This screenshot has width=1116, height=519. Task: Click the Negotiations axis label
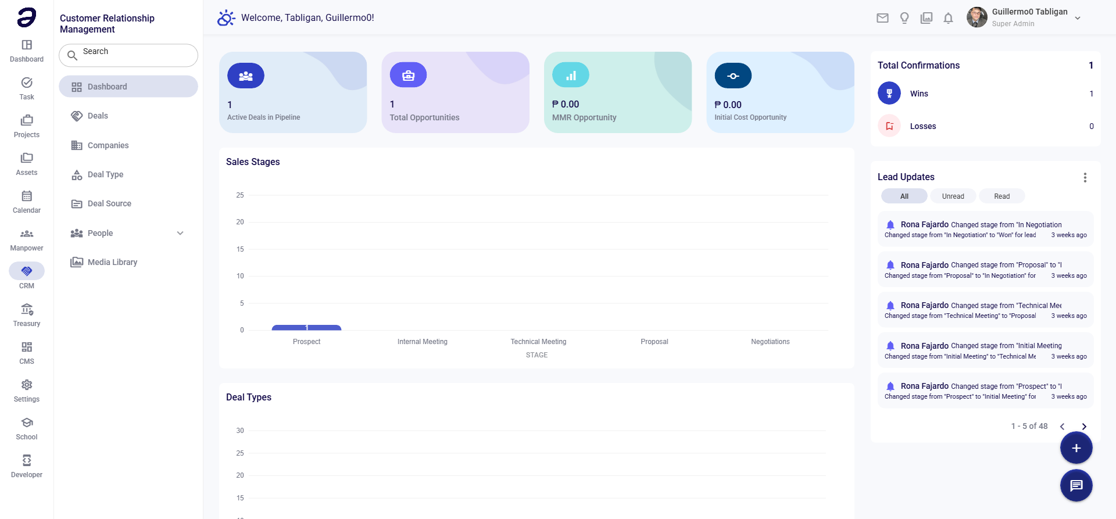[x=770, y=342]
